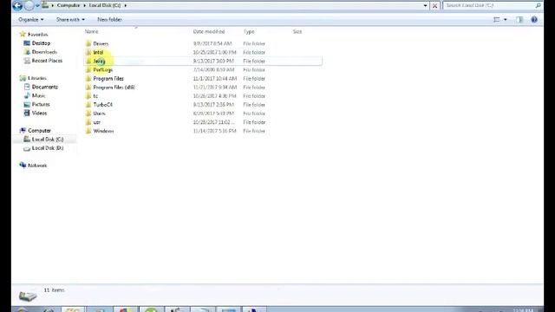555x312 pixels.
Task: Select Network in the navigation pane
Action: pyautogui.click(x=37, y=166)
